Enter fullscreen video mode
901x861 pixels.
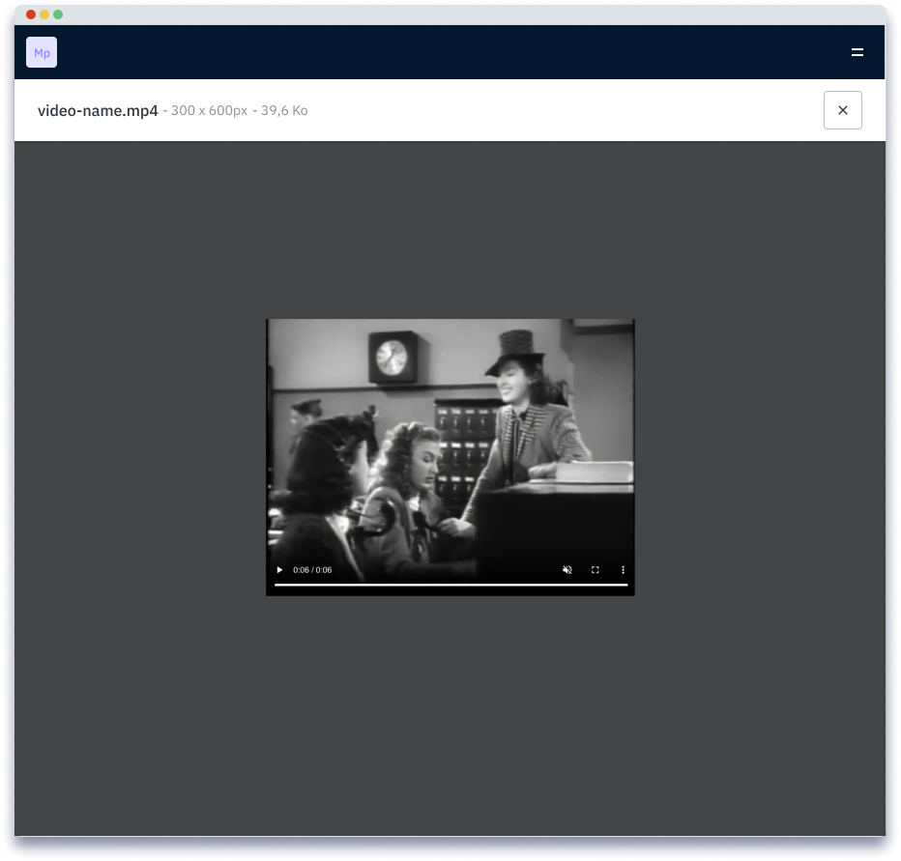point(596,570)
